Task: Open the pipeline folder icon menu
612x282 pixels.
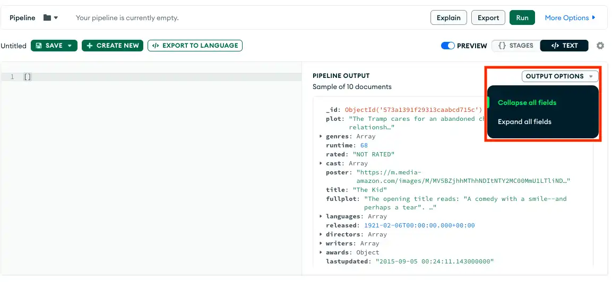Action: click(x=50, y=18)
